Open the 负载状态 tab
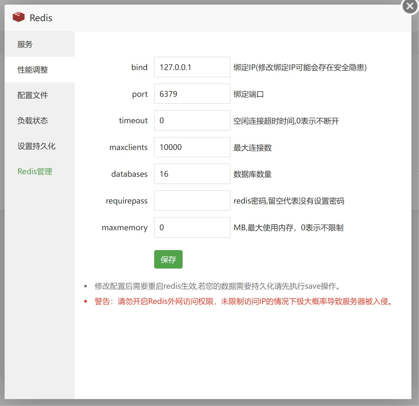 point(40,121)
